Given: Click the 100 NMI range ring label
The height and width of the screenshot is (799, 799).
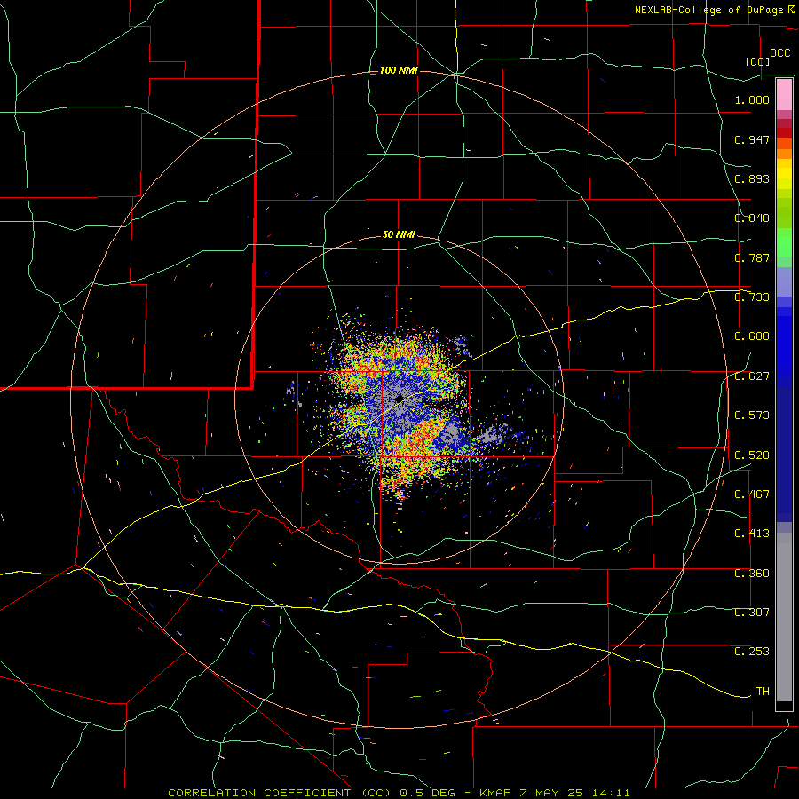Looking at the screenshot, I should (x=399, y=70).
